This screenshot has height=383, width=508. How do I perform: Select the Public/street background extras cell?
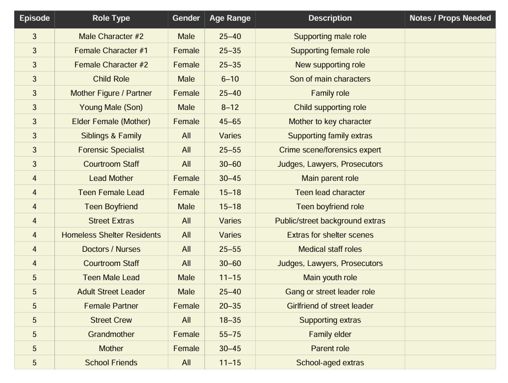click(330, 221)
